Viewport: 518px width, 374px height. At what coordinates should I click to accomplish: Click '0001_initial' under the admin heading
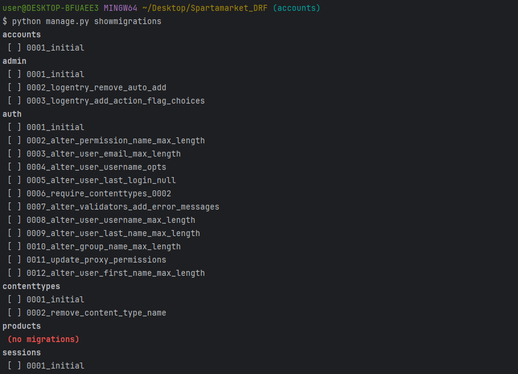55,74
